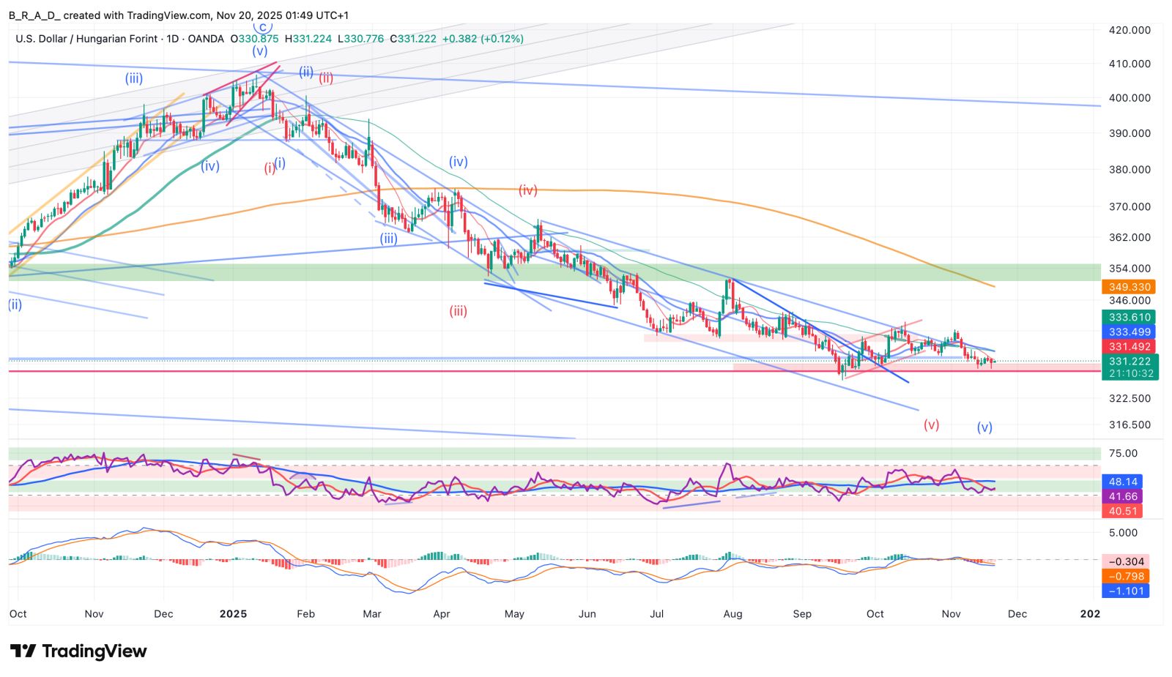
Task: Click the TradingView logo icon
Action: pyautogui.click(x=23, y=651)
